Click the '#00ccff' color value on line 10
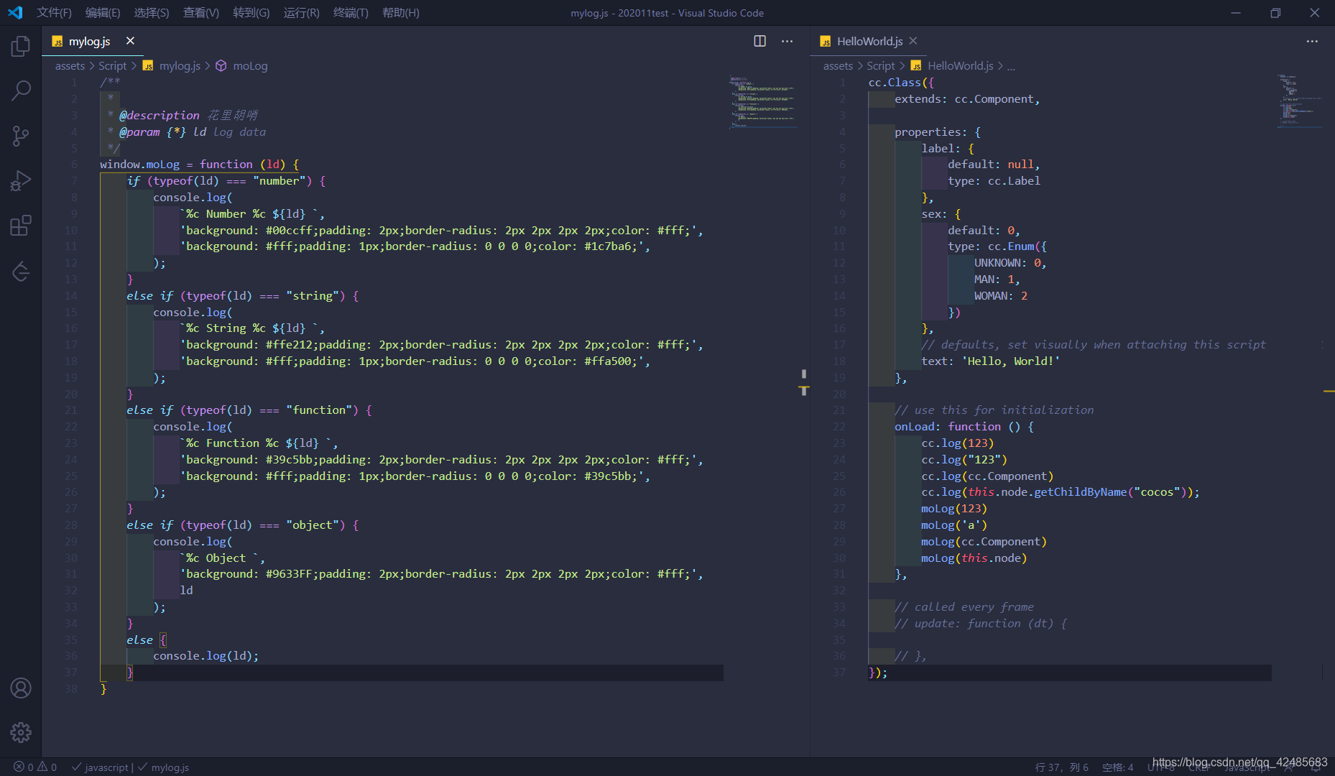This screenshot has width=1335, height=776. [x=289, y=230]
